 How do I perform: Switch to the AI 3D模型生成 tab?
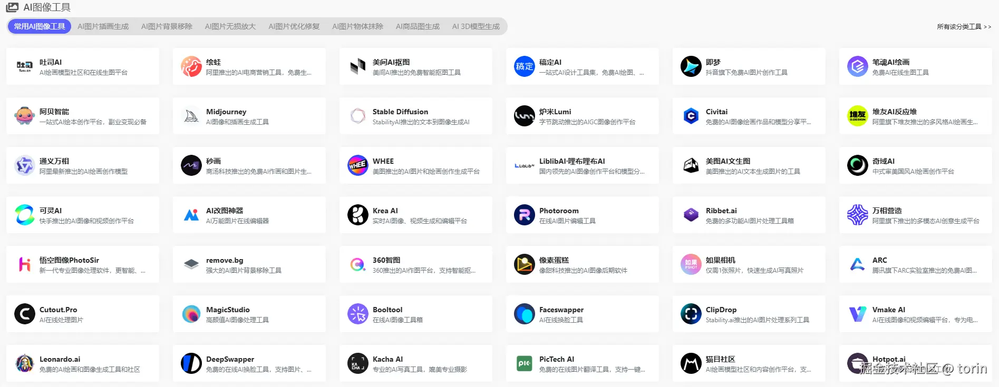click(x=476, y=26)
